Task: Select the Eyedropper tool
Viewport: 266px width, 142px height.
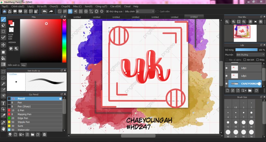Action: pos(3,123)
